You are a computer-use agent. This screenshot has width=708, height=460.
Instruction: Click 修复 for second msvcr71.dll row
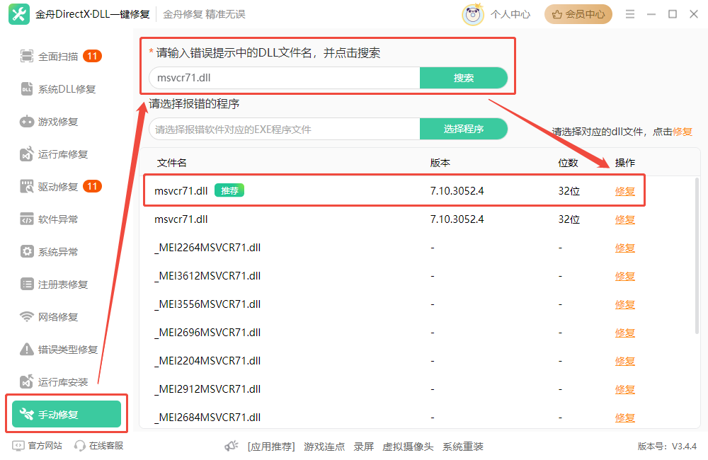tap(625, 219)
